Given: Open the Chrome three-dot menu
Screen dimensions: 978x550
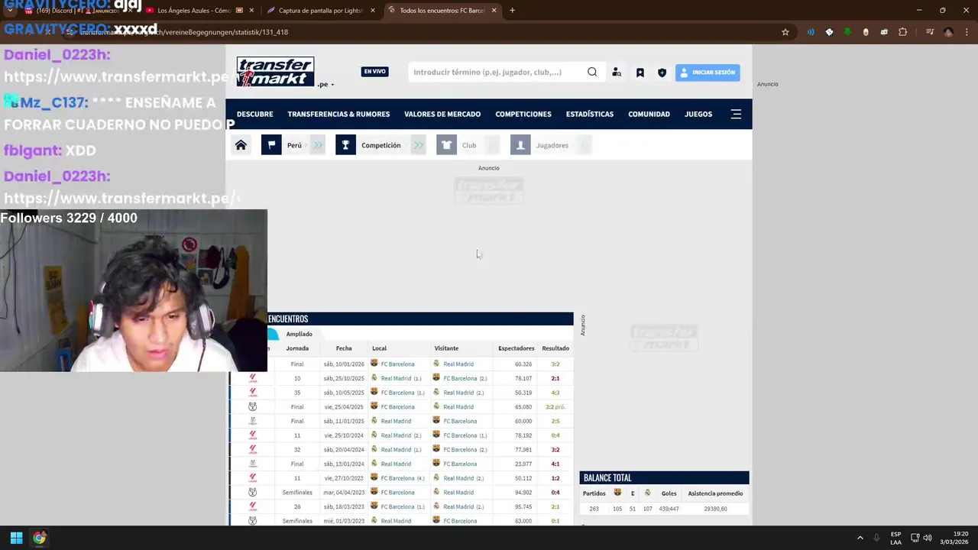Looking at the screenshot, I should coord(967,32).
